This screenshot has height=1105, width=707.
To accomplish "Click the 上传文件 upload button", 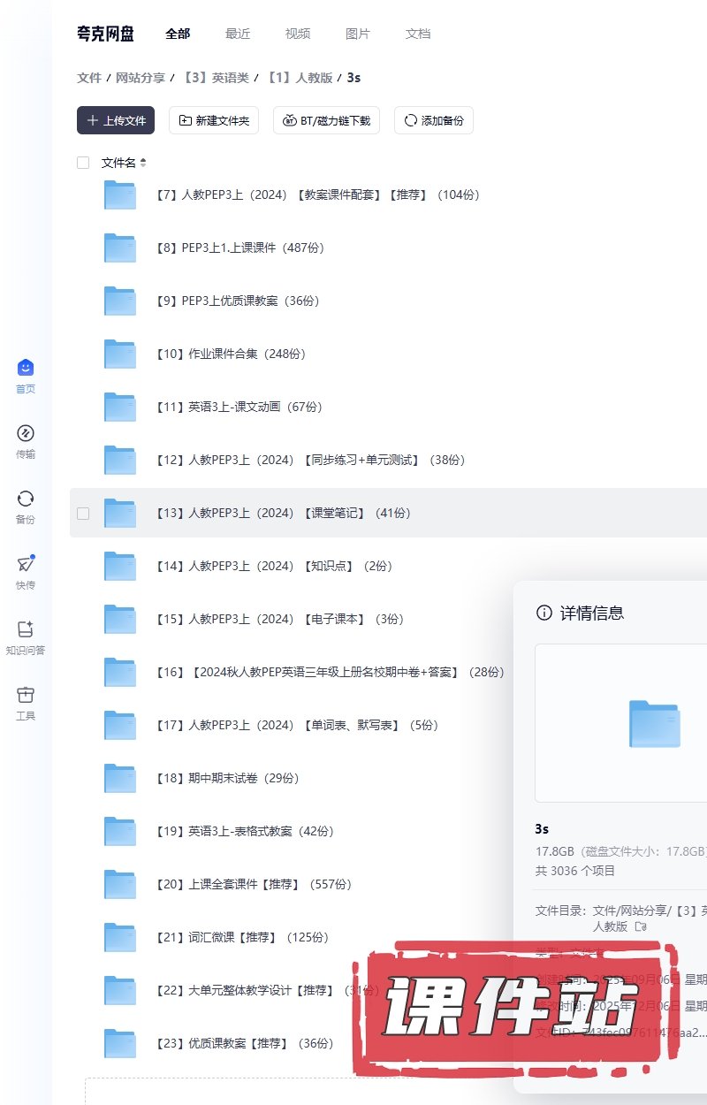I will pos(116,120).
